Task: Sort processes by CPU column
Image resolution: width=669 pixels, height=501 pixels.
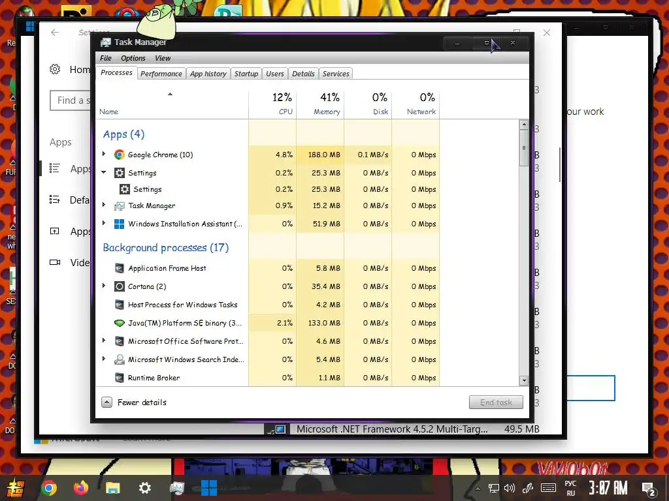Action: point(272,104)
